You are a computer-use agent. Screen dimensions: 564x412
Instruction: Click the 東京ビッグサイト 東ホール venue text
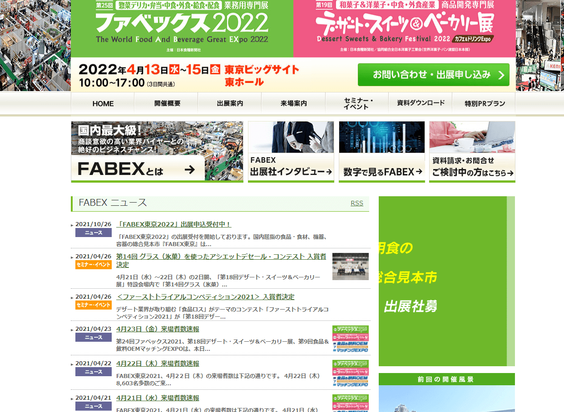pos(262,76)
